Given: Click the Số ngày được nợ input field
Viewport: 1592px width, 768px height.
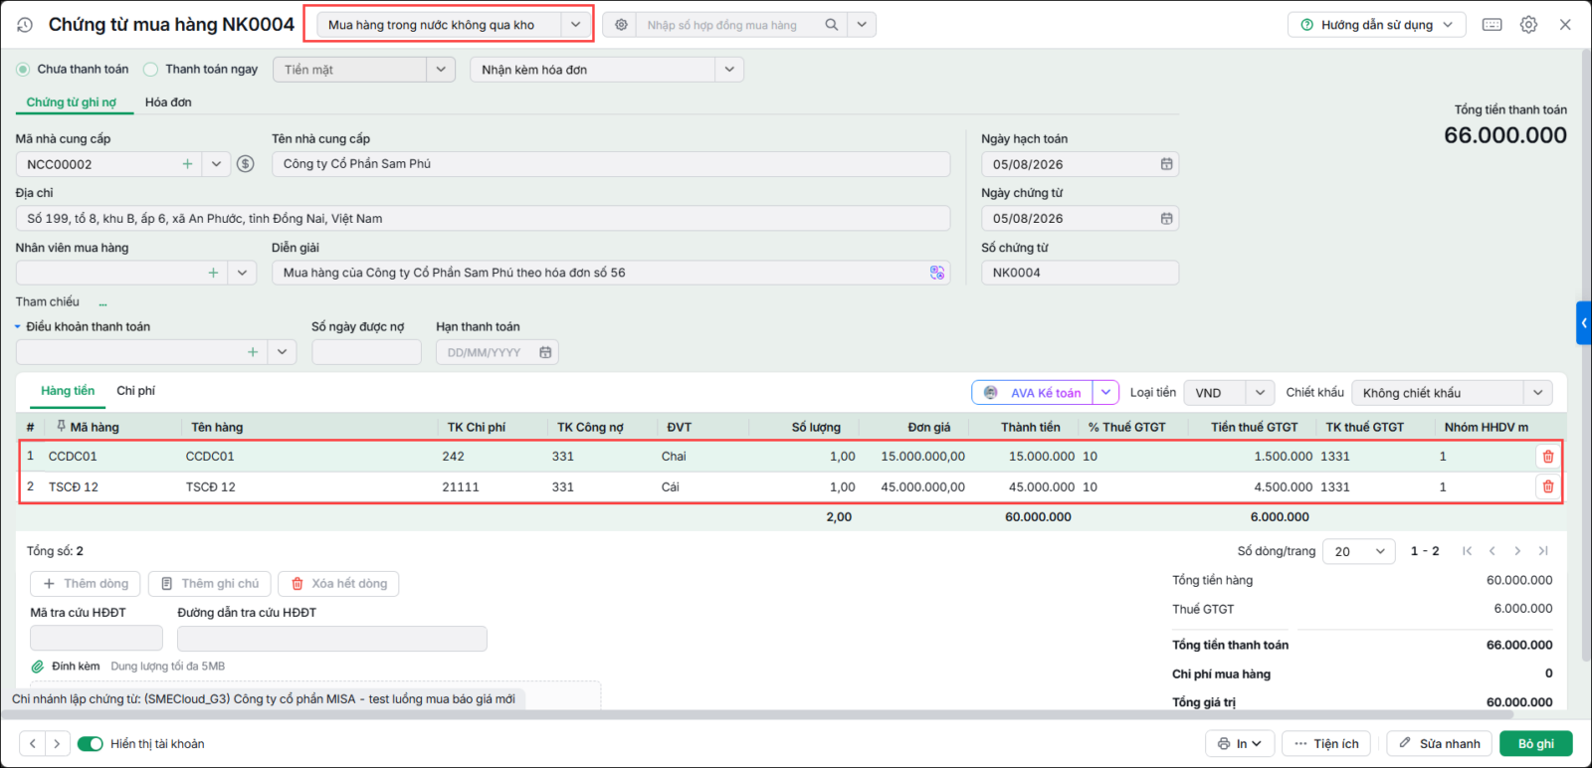Looking at the screenshot, I should pos(366,352).
